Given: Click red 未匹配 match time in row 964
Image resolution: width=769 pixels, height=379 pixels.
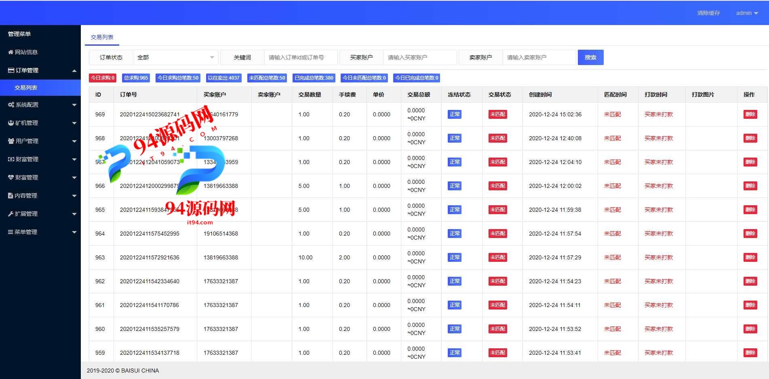Looking at the screenshot, I should coord(613,234).
